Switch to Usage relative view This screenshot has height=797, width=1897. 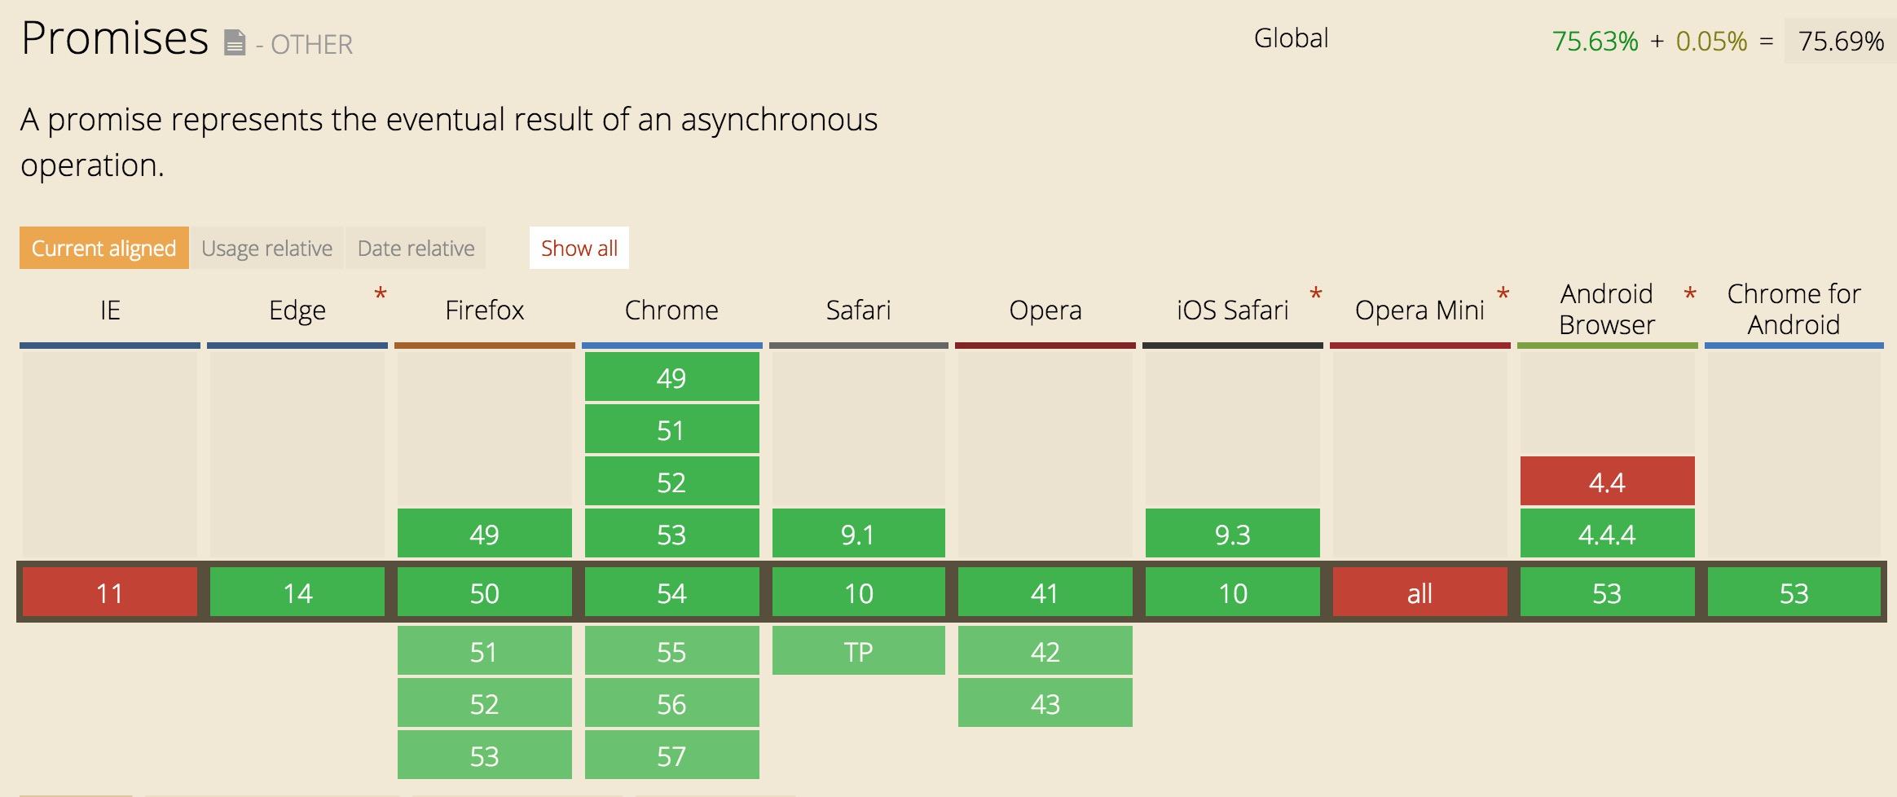tap(266, 248)
